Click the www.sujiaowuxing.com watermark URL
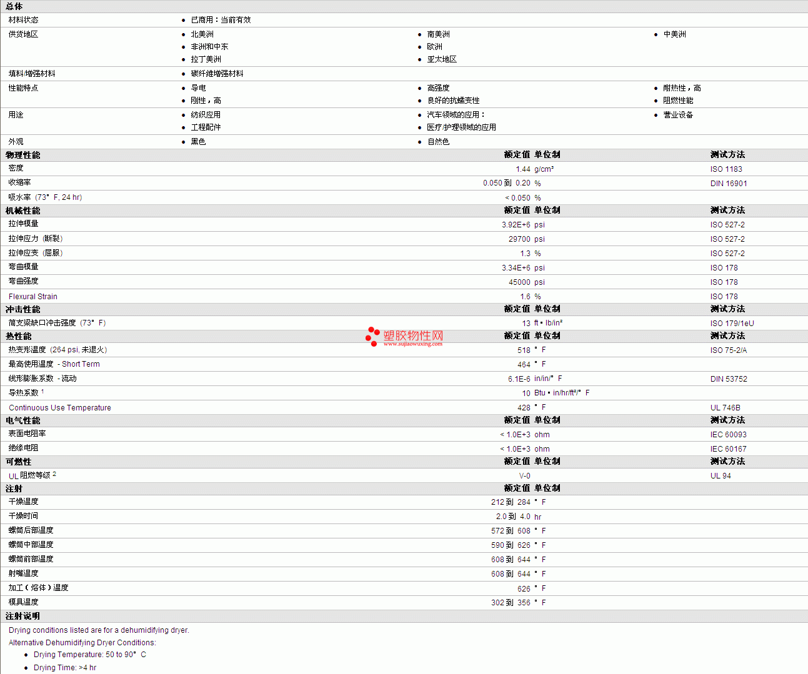Screen dimensions: 808x674 412,344
